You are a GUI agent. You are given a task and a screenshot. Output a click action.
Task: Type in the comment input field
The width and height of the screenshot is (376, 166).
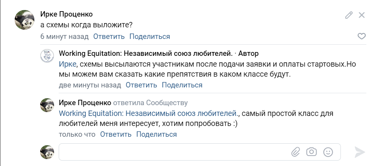click(174, 152)
